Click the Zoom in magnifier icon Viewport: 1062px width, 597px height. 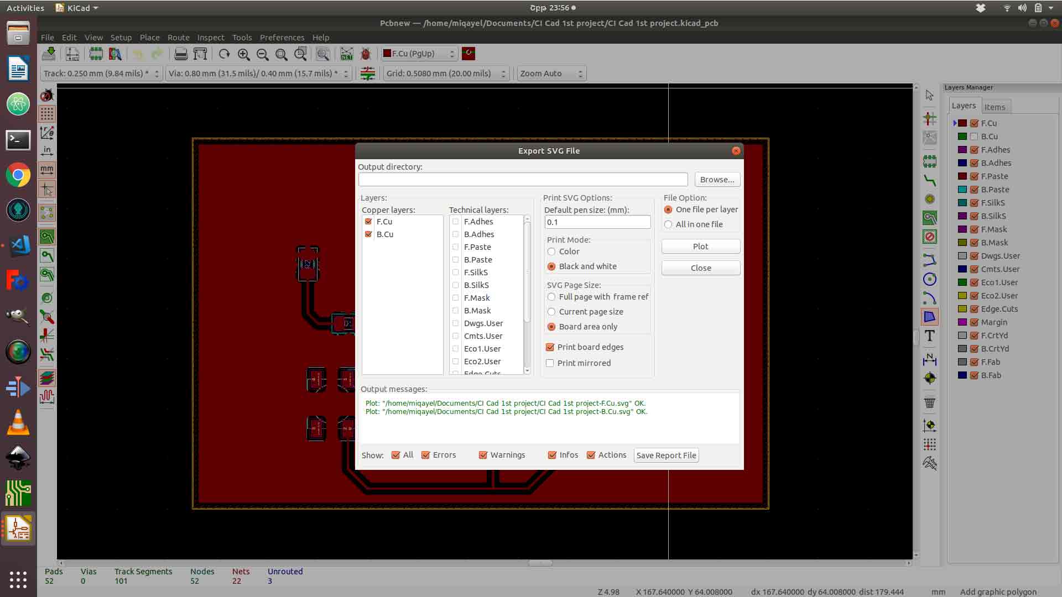(243, 54)
